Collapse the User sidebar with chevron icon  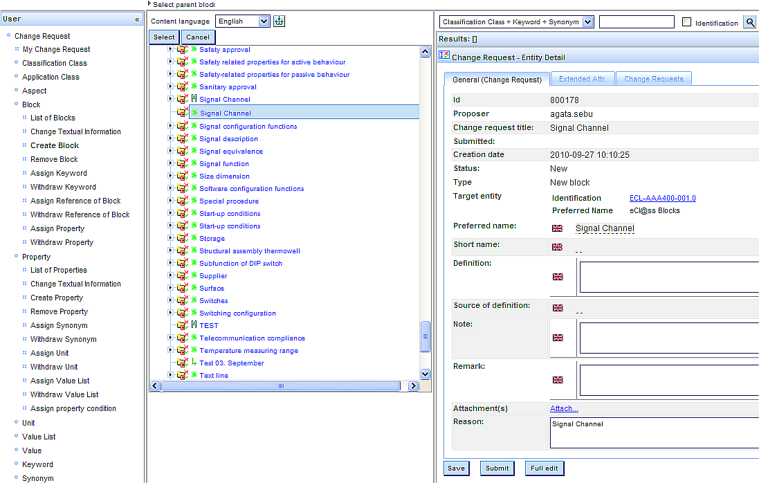(137, 19)
